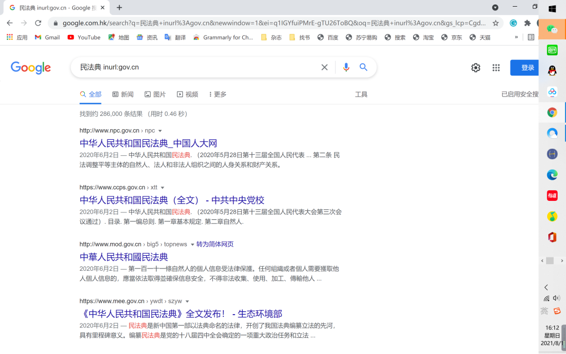Open the 工具 search tools
566x354 pixels.
click(361, 94)
